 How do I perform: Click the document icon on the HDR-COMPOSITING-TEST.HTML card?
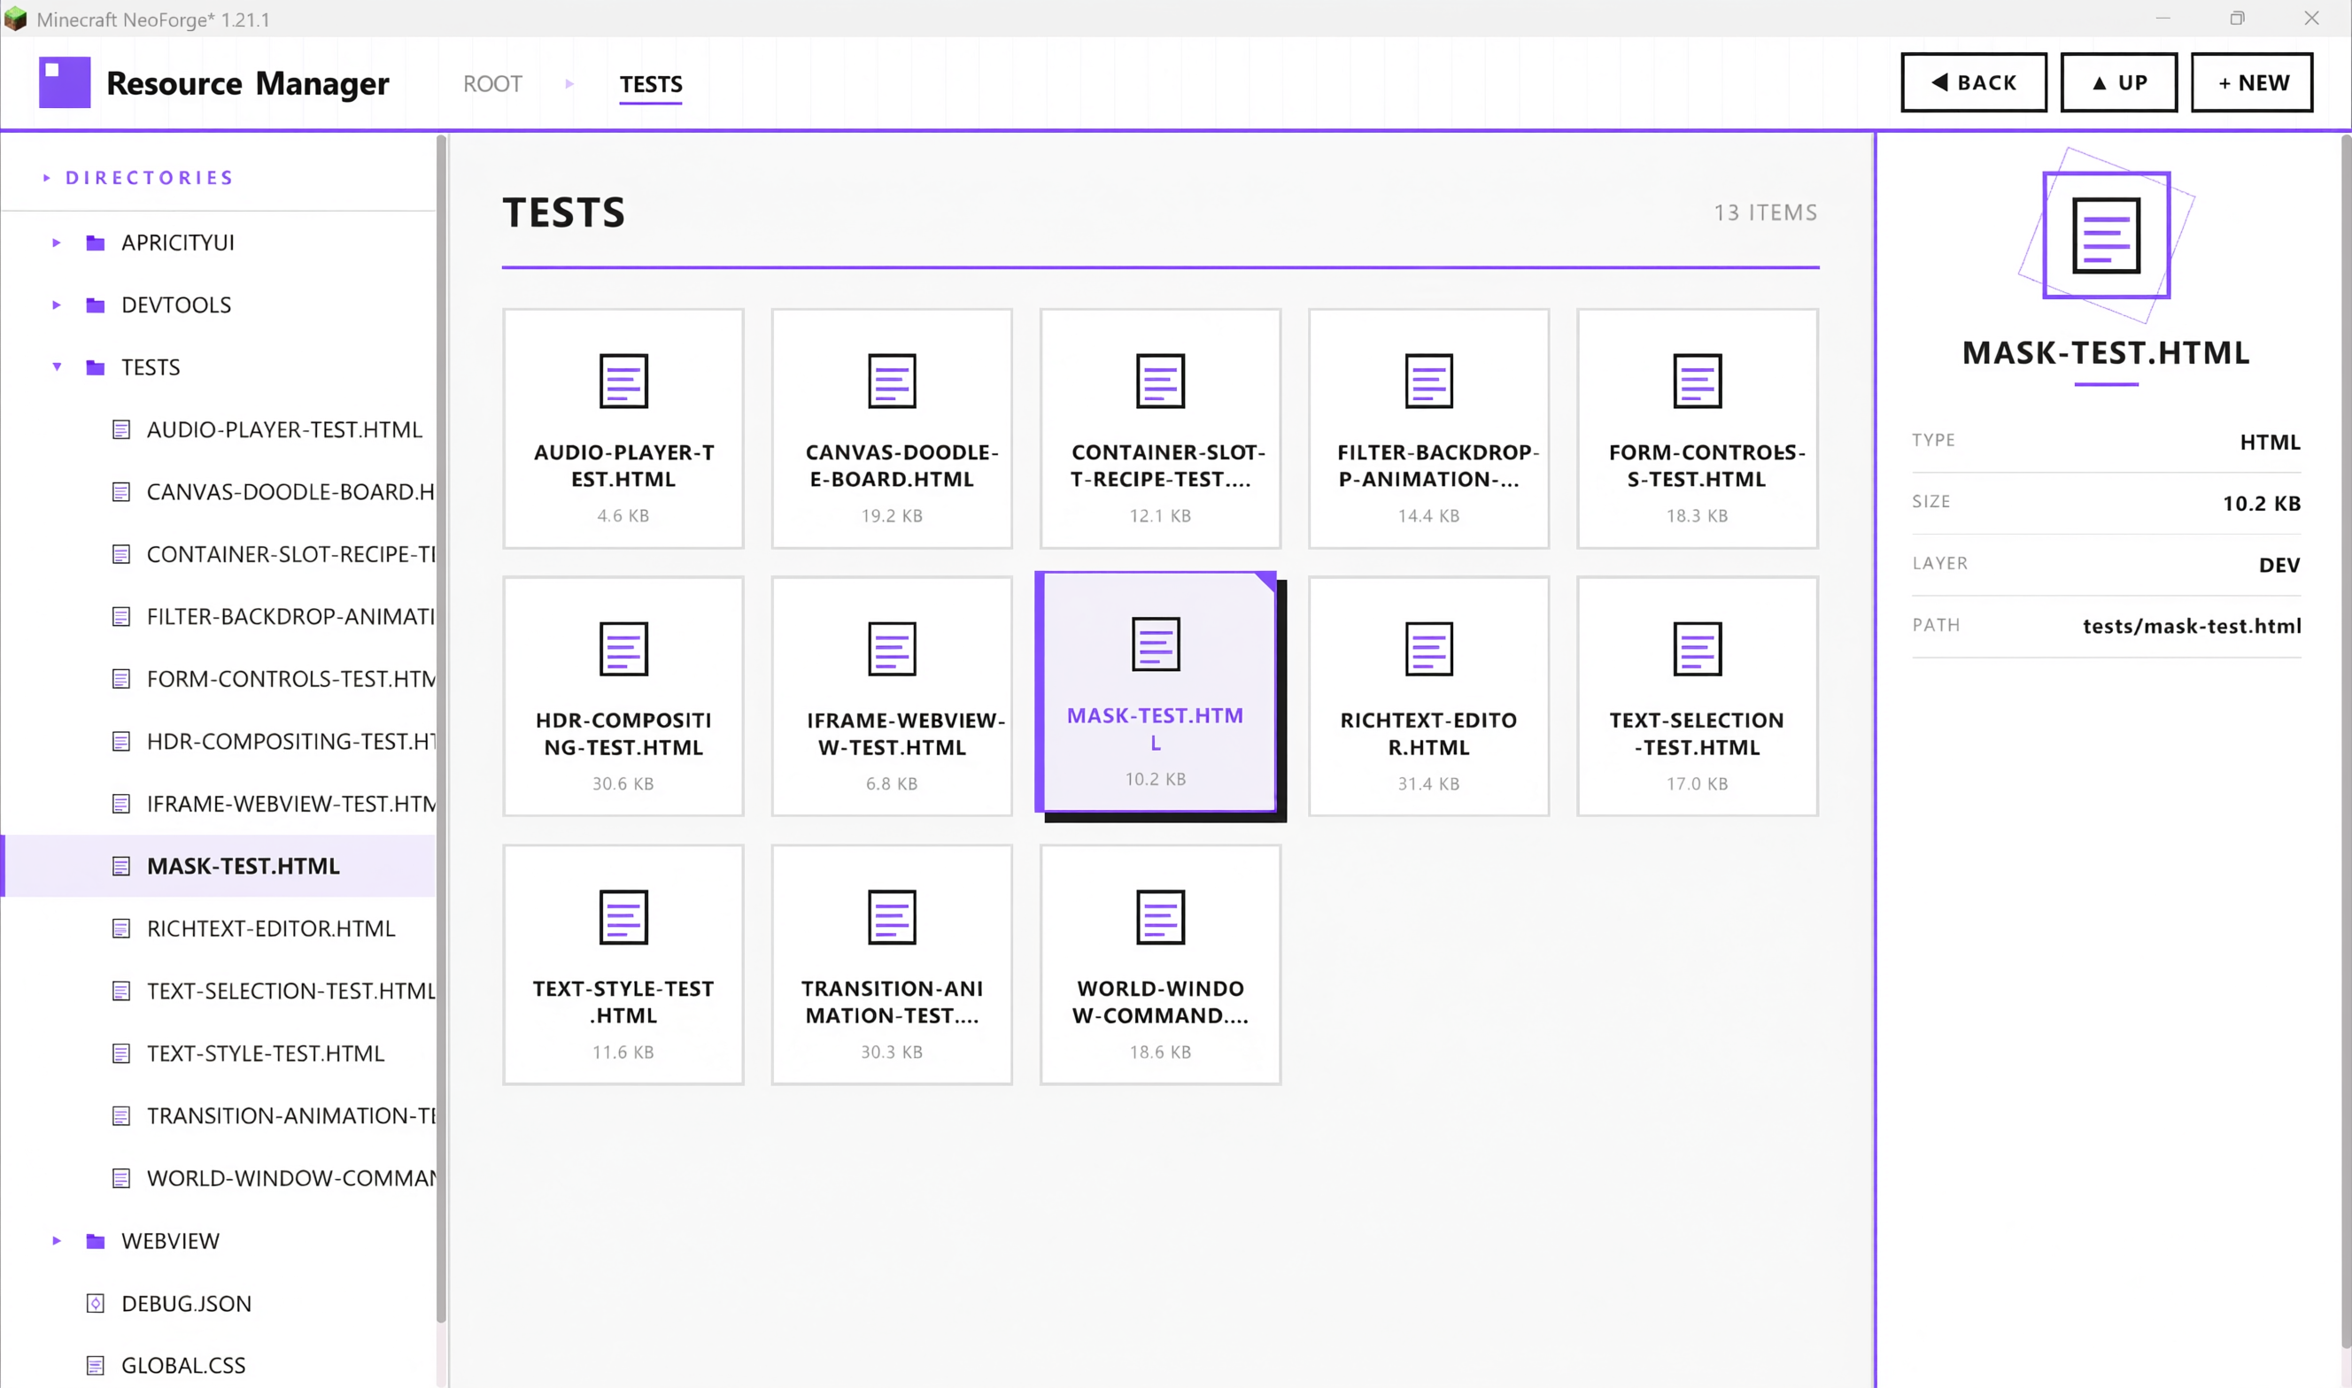pyautogui.click(x=623, y=649)
